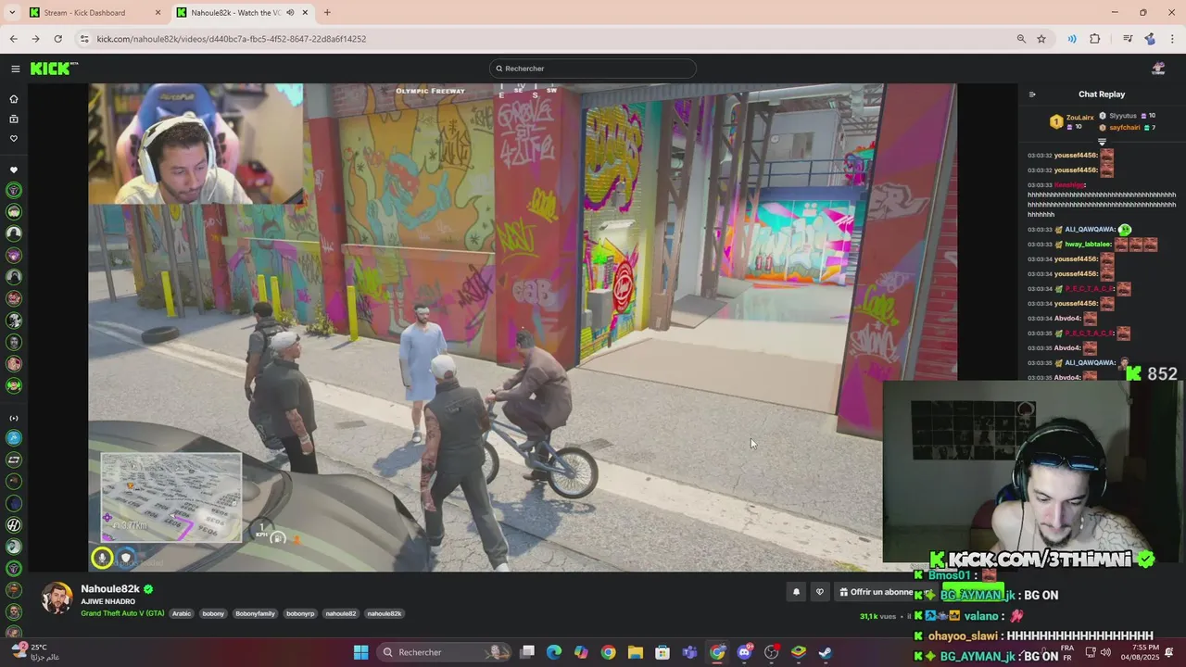The height and width of the screenshot is (667, 1186).
Task: Open Microsoft Teams from taskbar
Action: 689,652
